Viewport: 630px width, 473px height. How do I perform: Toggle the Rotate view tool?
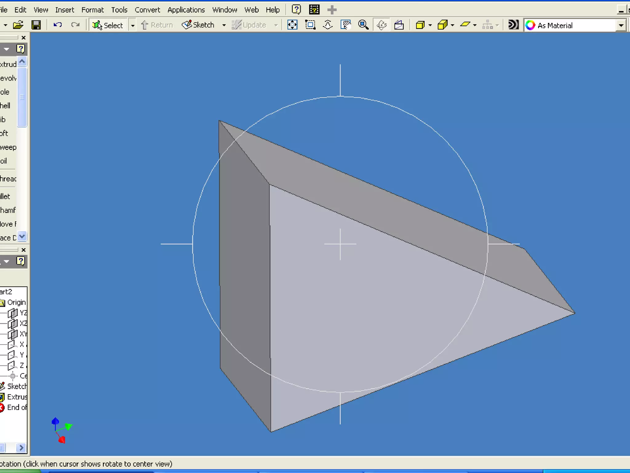pyautogui.click(x=381, y=25)
